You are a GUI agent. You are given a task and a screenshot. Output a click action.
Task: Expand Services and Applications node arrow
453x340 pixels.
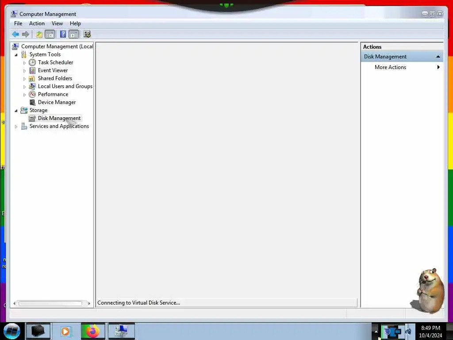16,127
